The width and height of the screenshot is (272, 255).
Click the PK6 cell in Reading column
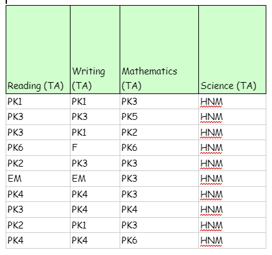38,148
